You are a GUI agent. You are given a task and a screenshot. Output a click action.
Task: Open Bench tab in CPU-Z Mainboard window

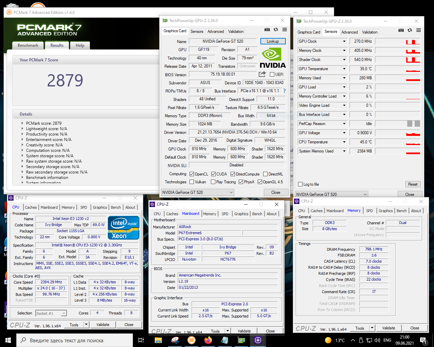257,214
